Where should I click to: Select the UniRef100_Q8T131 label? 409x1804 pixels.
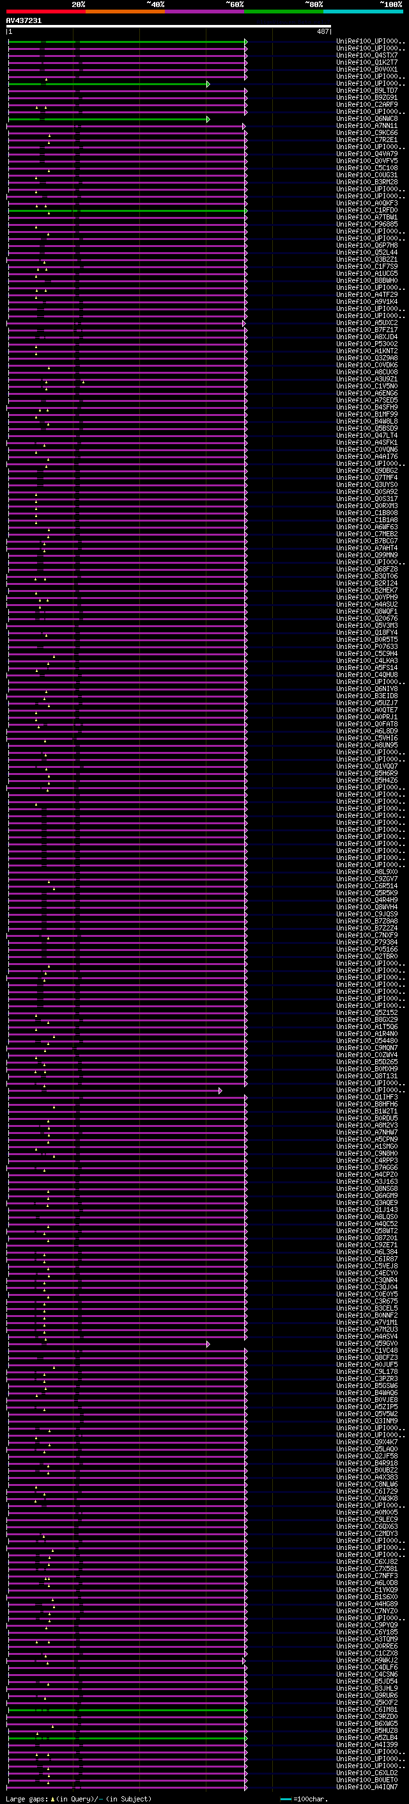(367, 1076)
